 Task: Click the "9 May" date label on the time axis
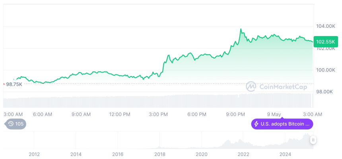point(274,114)
